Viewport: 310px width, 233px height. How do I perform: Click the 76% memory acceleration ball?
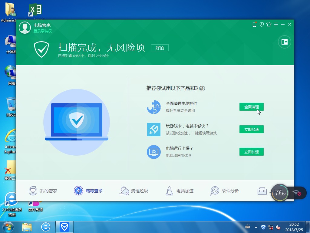tap(280, 193)
